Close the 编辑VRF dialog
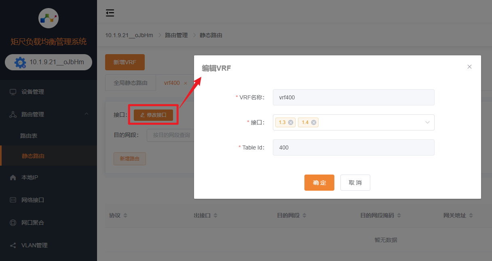The width and height of the screenshot is (492, 261). pos(469,67)
